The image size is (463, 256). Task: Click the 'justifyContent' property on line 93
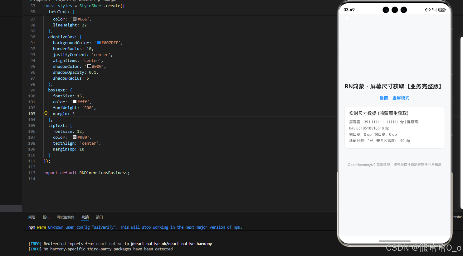70,54
